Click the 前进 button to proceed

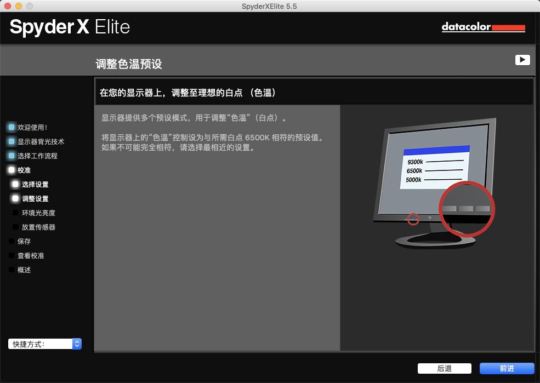coord(507,368)
